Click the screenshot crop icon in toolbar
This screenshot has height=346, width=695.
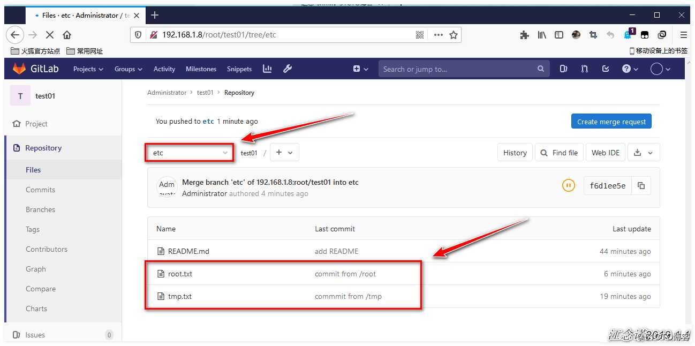(x=593, y=35)
